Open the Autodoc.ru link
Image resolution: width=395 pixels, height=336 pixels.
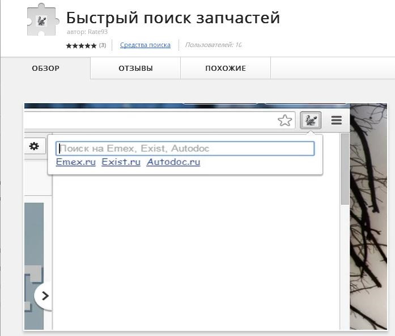tap(173, 162)
